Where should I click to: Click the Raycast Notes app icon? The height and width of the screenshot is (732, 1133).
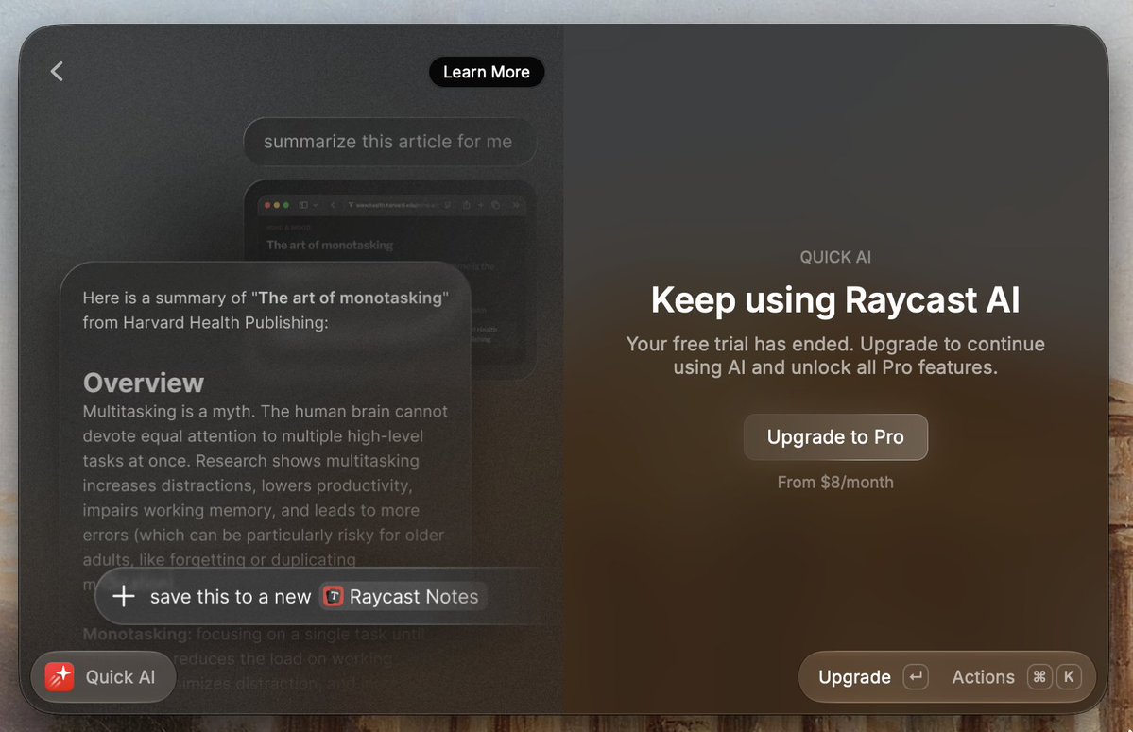[334, 596]
